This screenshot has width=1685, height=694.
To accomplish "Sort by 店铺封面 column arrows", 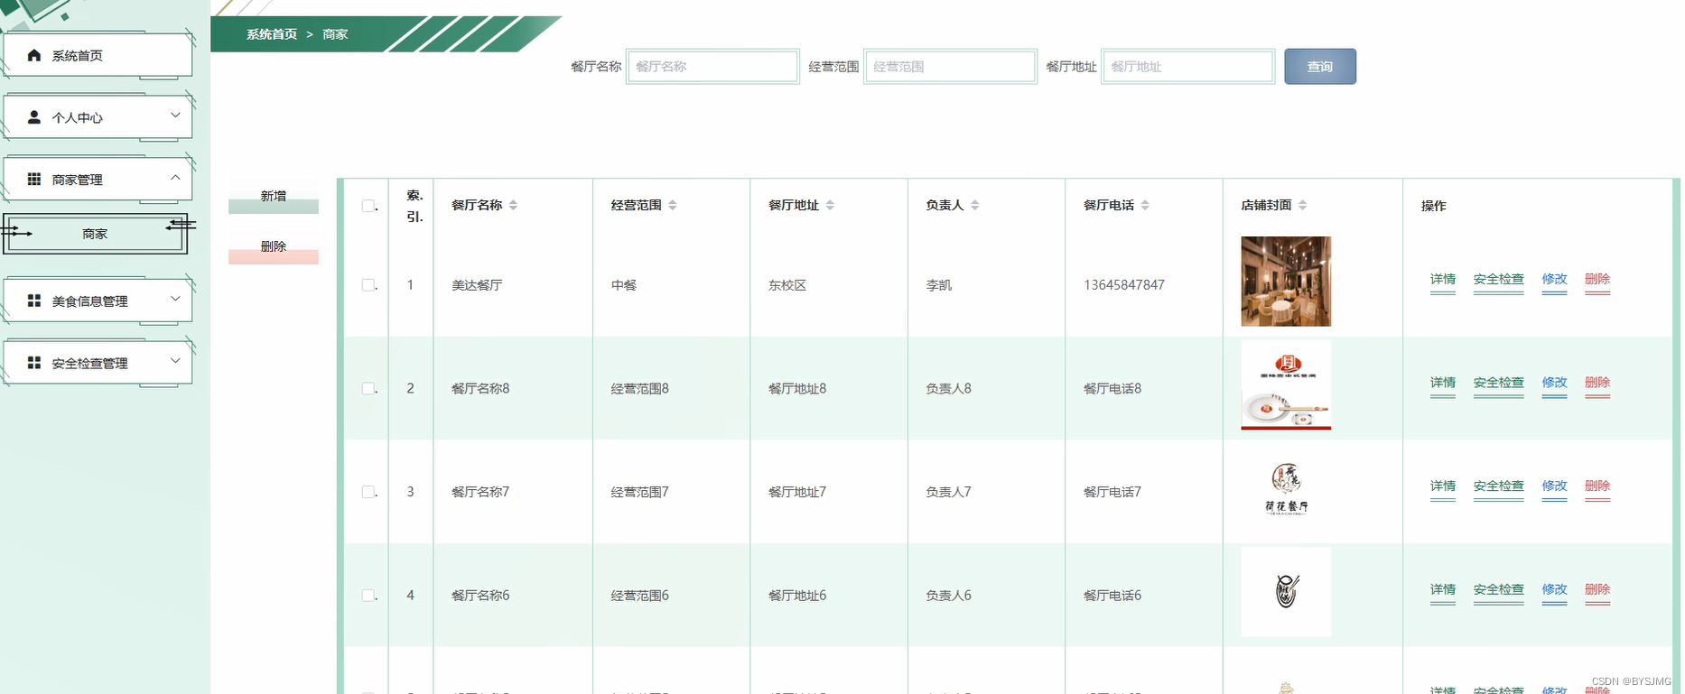I will tap(1302, 205).
